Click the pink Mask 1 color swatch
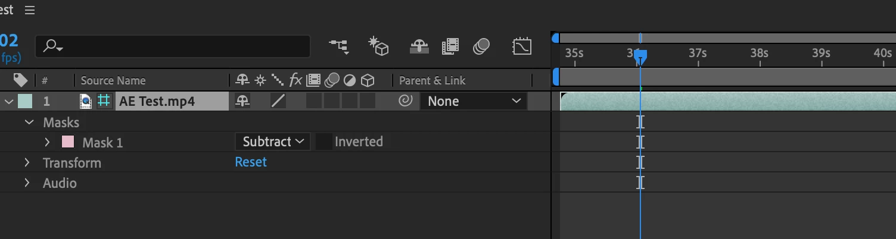Screen dimensions: 896x239 click(x=68, y=142)
